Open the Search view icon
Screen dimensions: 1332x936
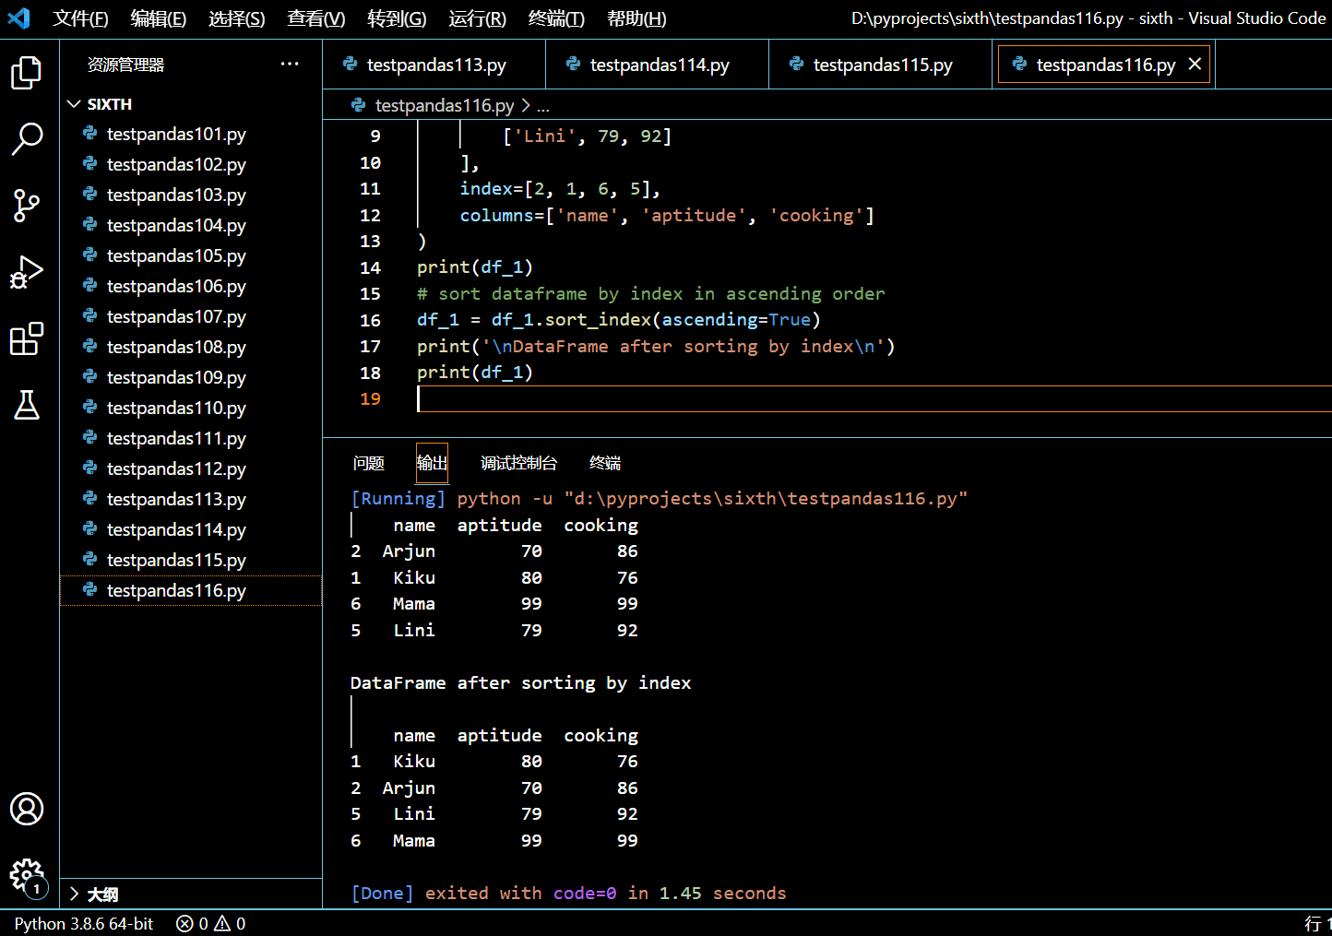tap(27, 139)
